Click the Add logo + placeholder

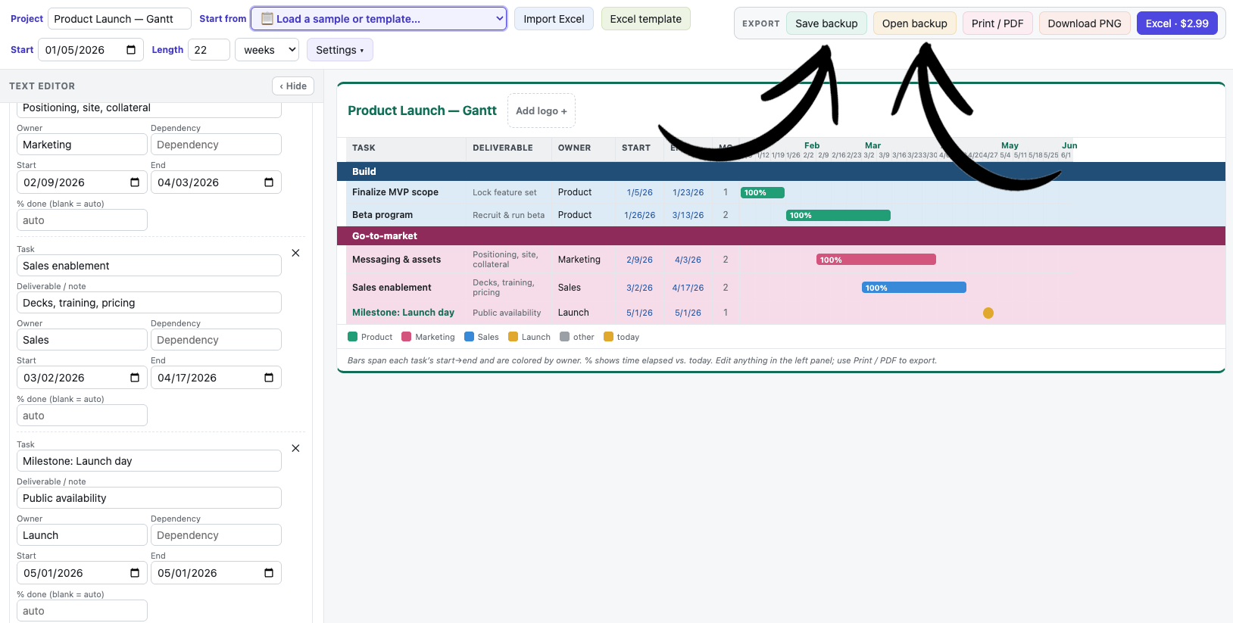point(542,111)
